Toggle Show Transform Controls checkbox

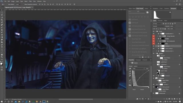tap(23, 4)
